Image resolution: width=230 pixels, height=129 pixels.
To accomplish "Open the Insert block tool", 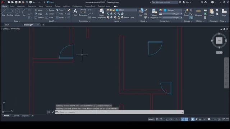I will pos(141,13).
